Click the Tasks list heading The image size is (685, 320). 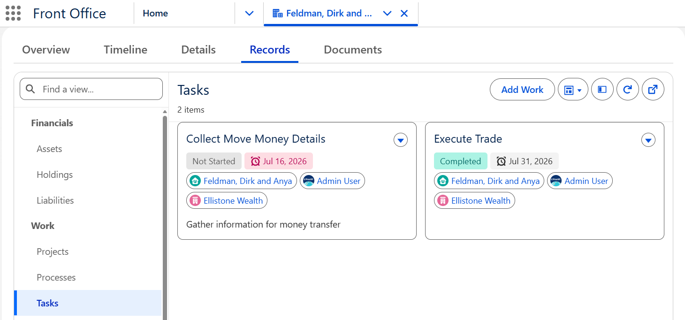coord(193,90)
